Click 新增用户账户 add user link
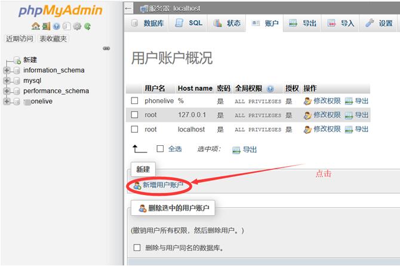This screenshot has height=266, width=400. [x=163, y=185]
